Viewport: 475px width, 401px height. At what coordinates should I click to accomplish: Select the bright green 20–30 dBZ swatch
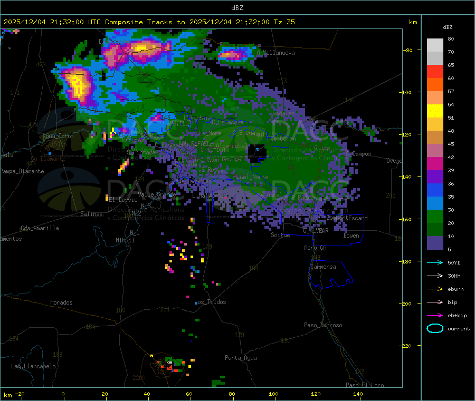pyautogui.click(x=435, y=217)
